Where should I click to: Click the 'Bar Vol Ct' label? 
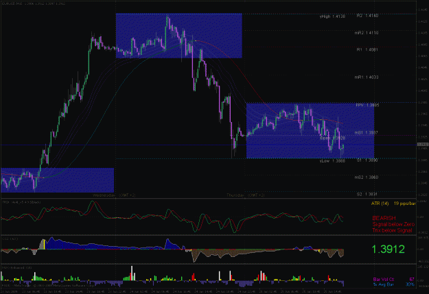(384, 280)
